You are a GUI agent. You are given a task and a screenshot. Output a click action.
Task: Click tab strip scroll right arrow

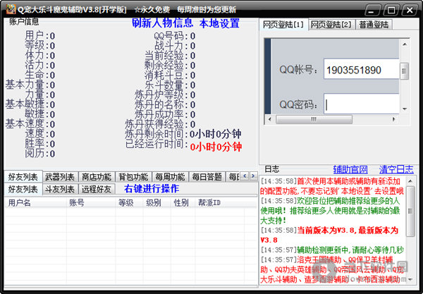pos(253,176)
